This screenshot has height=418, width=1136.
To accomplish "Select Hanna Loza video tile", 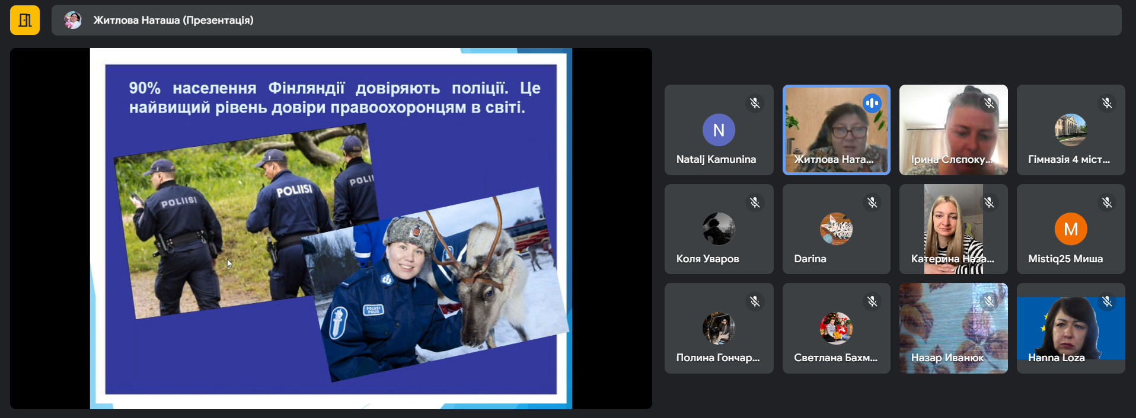I will point(1070,329).
